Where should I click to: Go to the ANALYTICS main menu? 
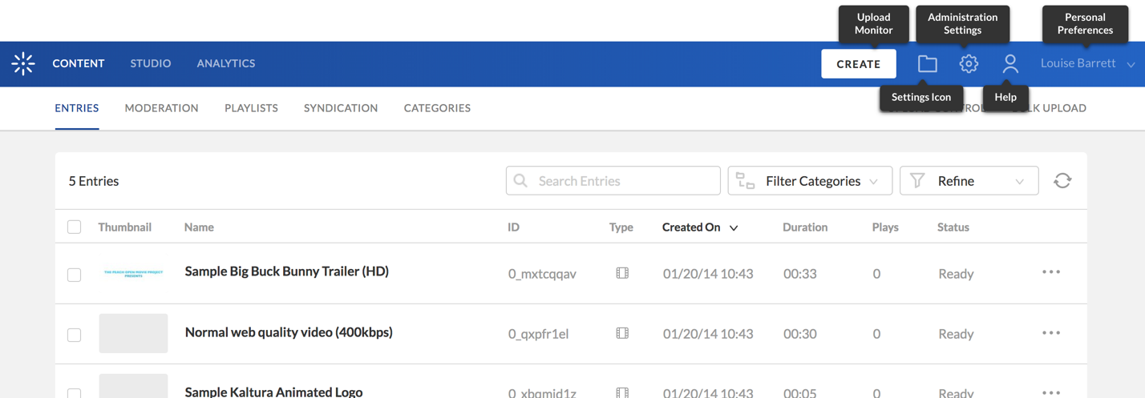pyautogui.click(x=226, y=63)
